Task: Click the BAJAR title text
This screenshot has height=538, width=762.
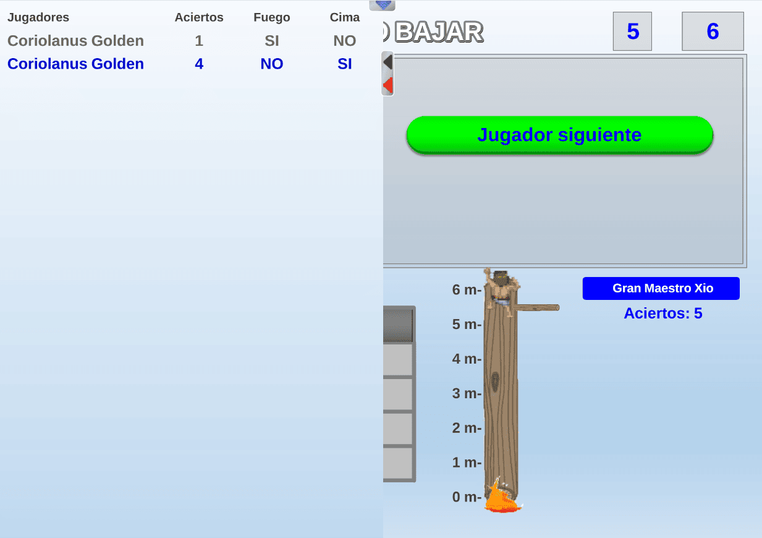Action: click(438, 32)
